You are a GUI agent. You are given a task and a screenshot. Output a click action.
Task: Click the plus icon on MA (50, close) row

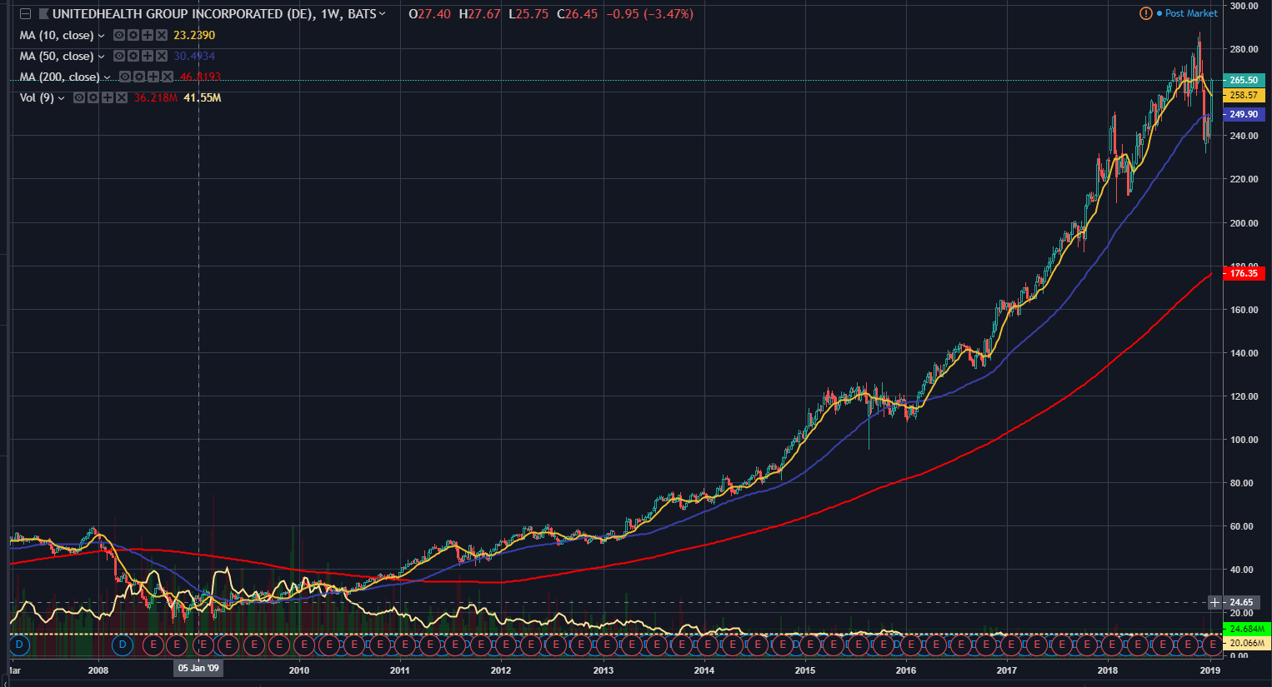(148, 56)
